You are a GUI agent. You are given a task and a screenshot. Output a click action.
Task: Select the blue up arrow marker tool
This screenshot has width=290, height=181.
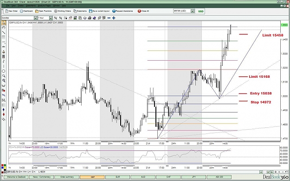coord(4,110)
